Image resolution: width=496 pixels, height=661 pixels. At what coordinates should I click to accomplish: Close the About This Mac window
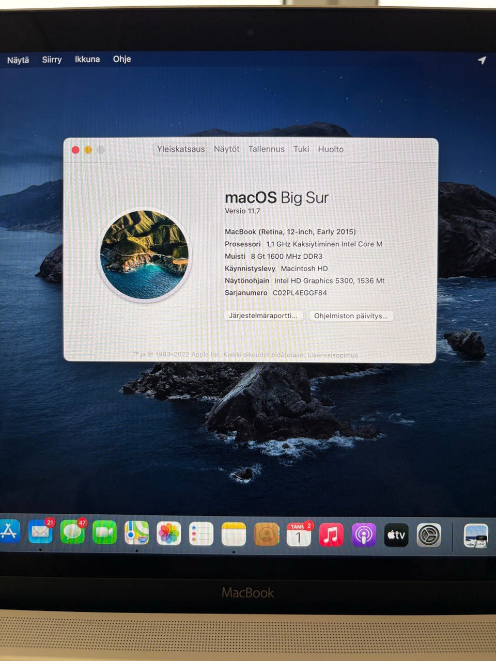tap(75, 150)
